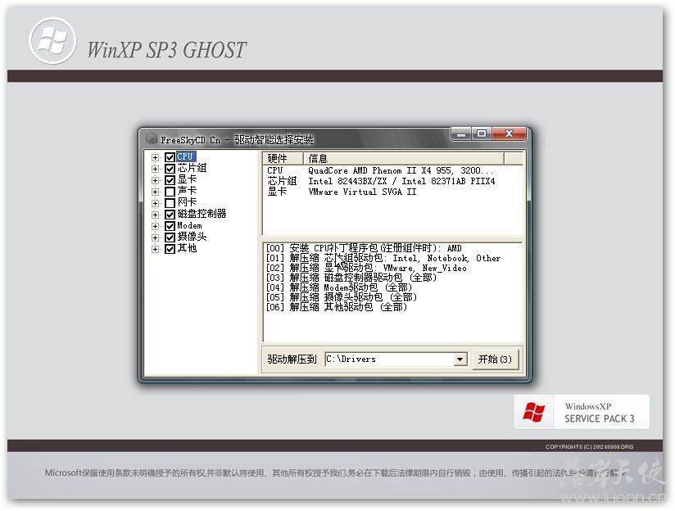The image size is (675, 511).
Task: Maximize the driver install window
Action: coord(482,133)
